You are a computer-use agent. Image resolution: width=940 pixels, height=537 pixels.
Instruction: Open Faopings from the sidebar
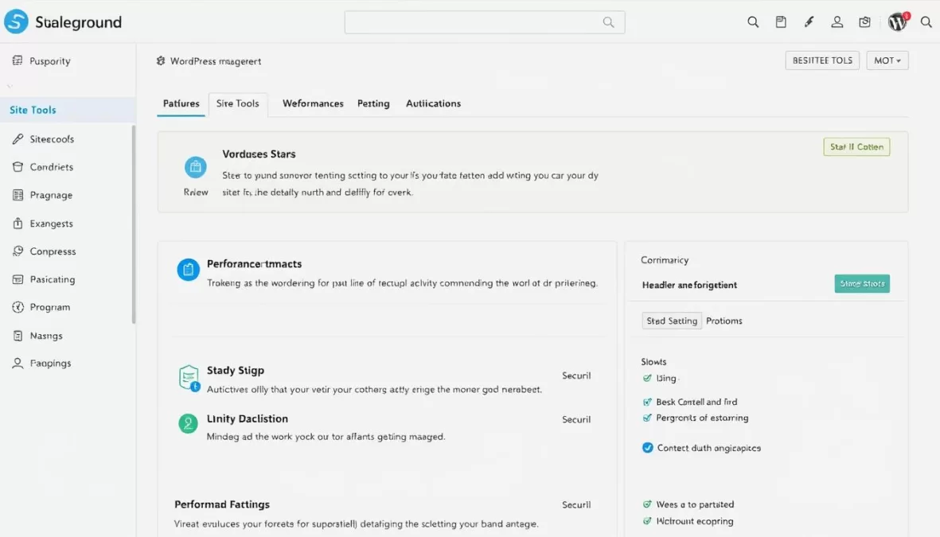pyautogui.click(x=18, y=363)
